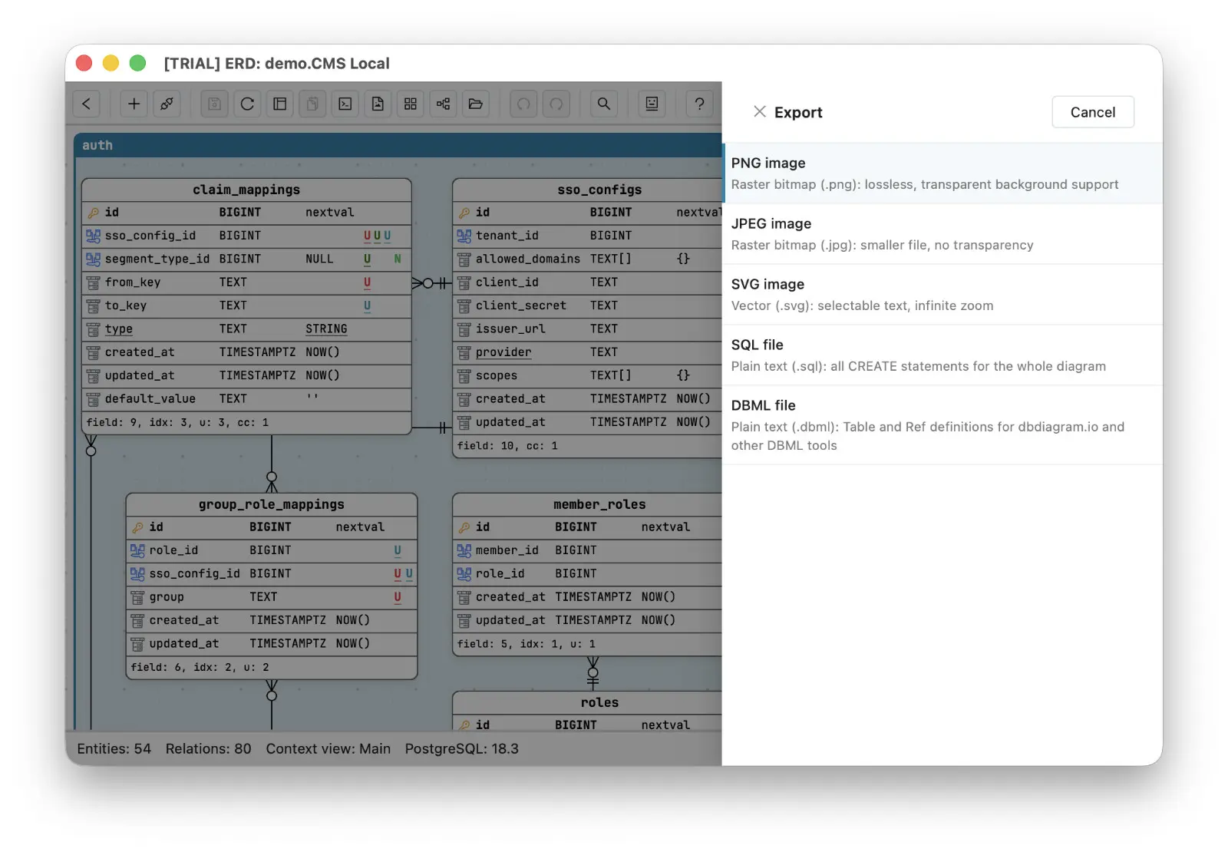Image resolution: width=1228 pixels, height=852 pixels.
Task: Click the export image file icon
Action: point(378,104)
